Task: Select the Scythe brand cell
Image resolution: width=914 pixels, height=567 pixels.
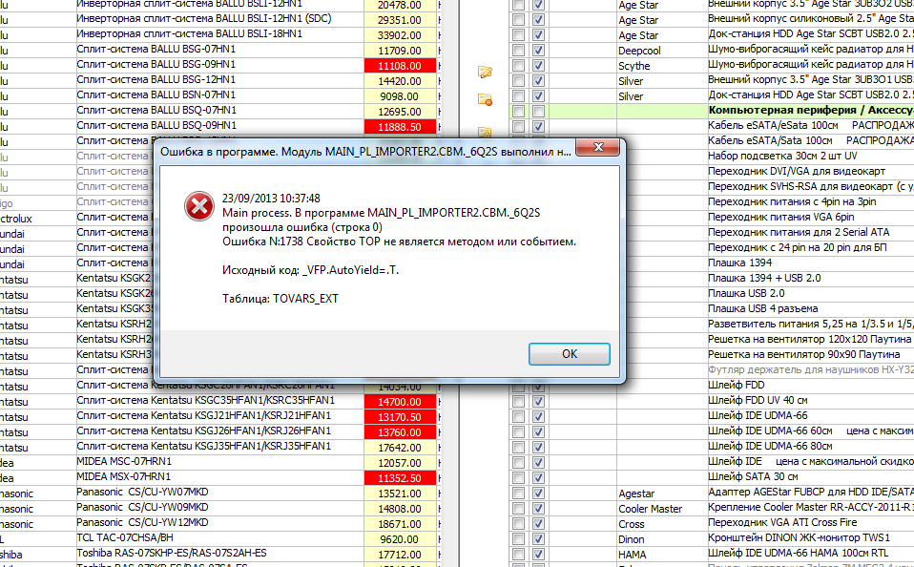Action: click(x=661, y=65)
